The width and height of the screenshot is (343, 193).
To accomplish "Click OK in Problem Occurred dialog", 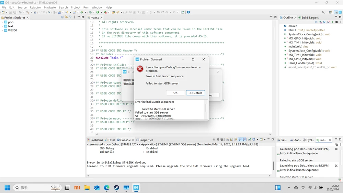I will point(175,93).
